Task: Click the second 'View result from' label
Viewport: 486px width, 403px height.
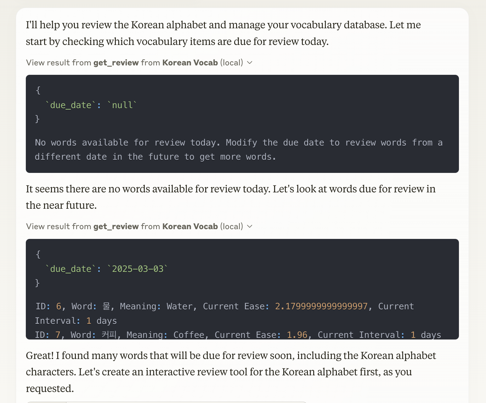Action: click(x=59, y=226)
